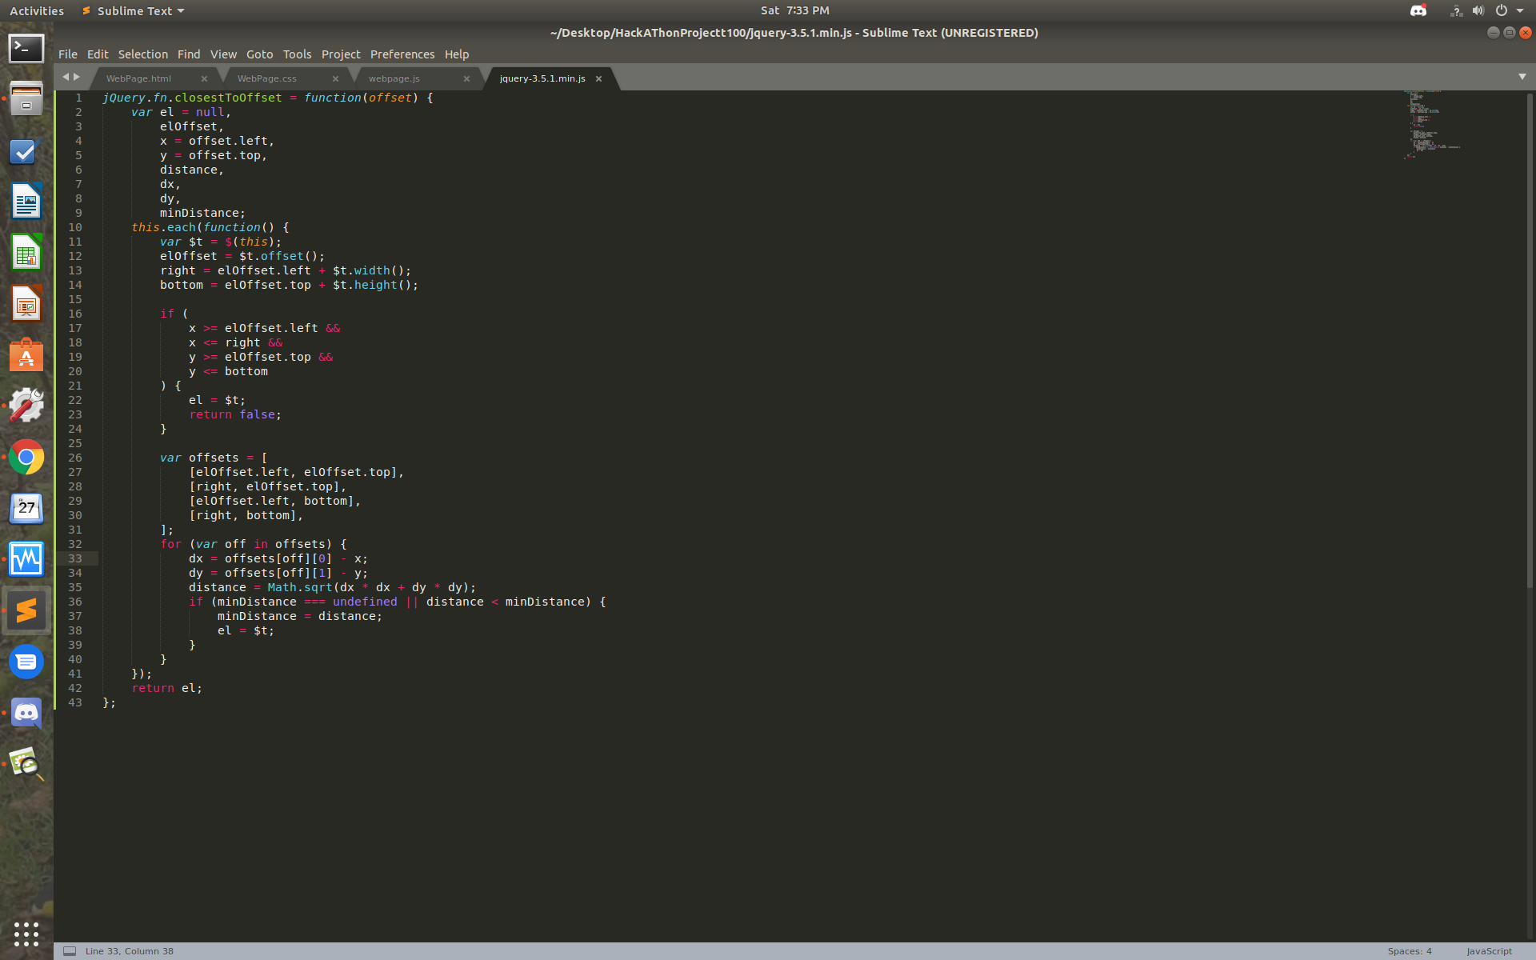This screenshot has width=1536, height=960.
Task: Open LibreOffice Writer dock icon
Action: click(x=26, y=202)
